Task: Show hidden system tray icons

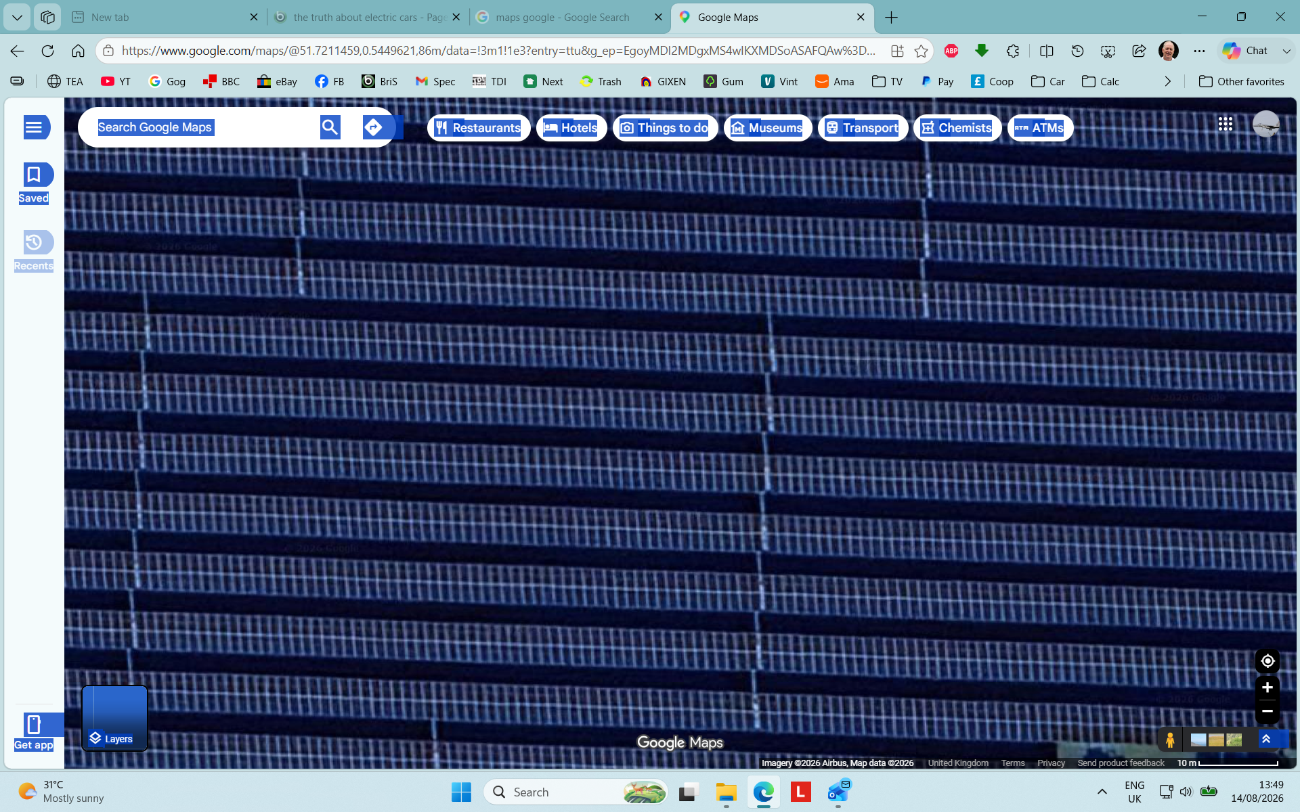Action: (1102, 792)
